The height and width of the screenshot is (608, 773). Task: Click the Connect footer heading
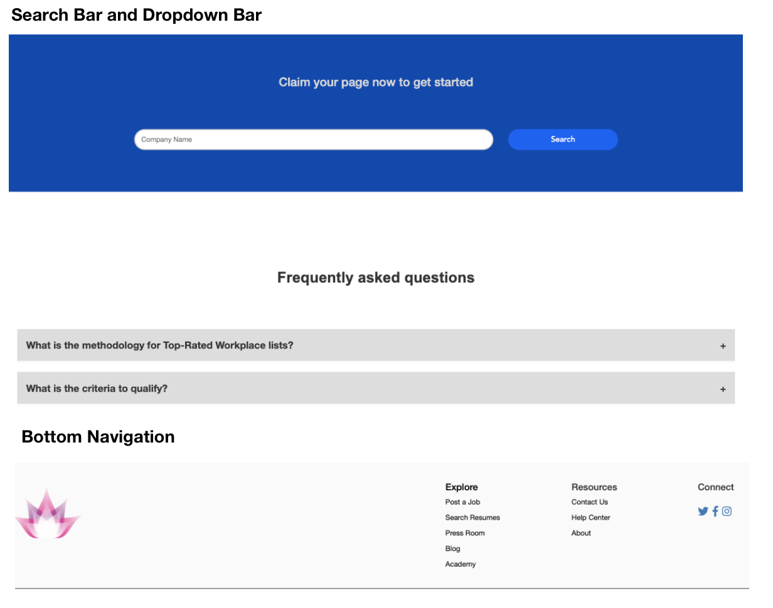716,487
